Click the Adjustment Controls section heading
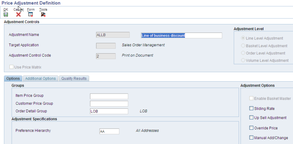293x144 pixels. [x=22, y=22]
